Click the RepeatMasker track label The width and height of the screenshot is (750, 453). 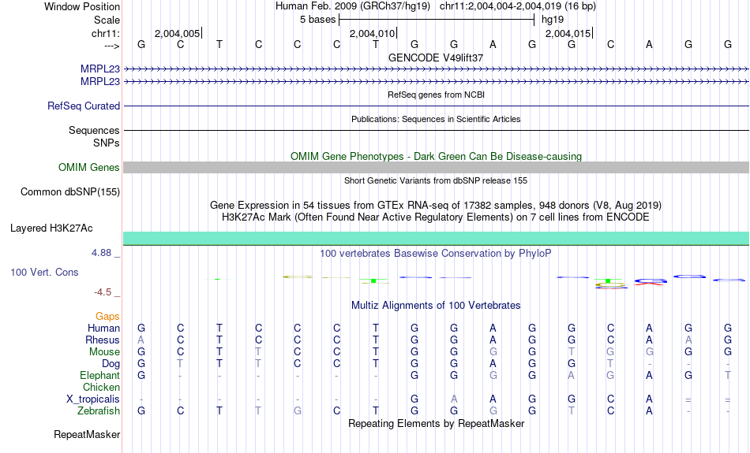click(x=87, y=434)
